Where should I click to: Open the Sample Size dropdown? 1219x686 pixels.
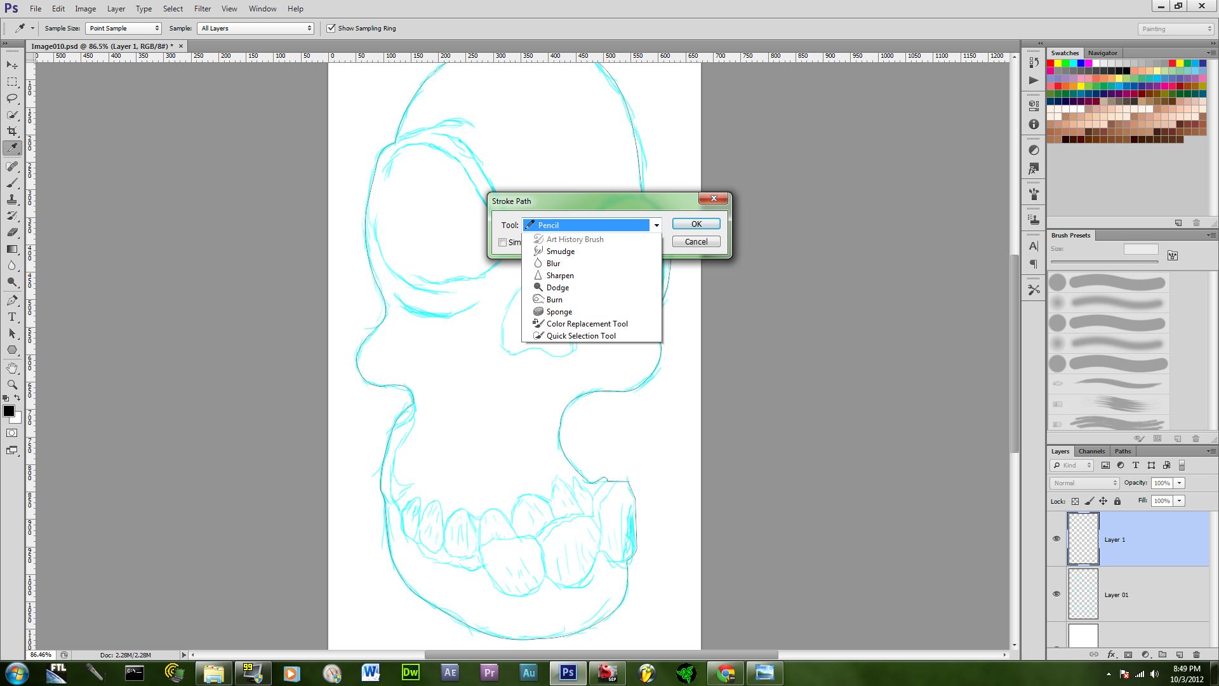pos(123,28)
